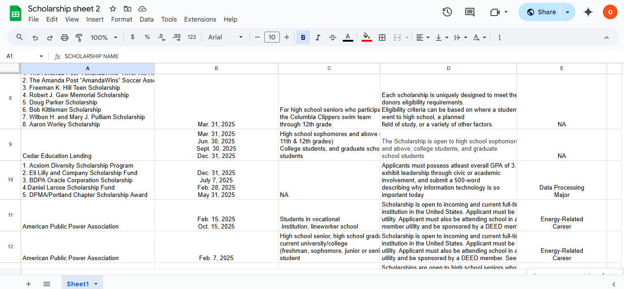This screenshot has width=624, height=289.
Task: Open the fill color picker
Action: 367,38
